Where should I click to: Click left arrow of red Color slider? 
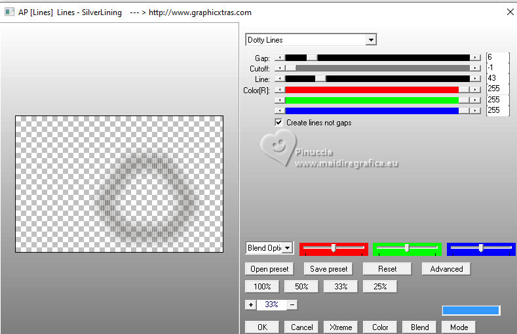280,90
